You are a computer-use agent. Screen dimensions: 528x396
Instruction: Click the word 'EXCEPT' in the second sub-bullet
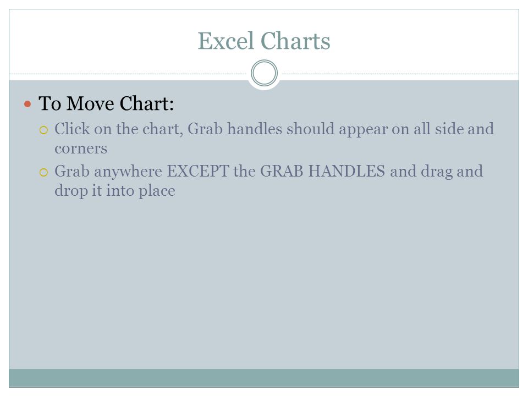coord(198,171)
